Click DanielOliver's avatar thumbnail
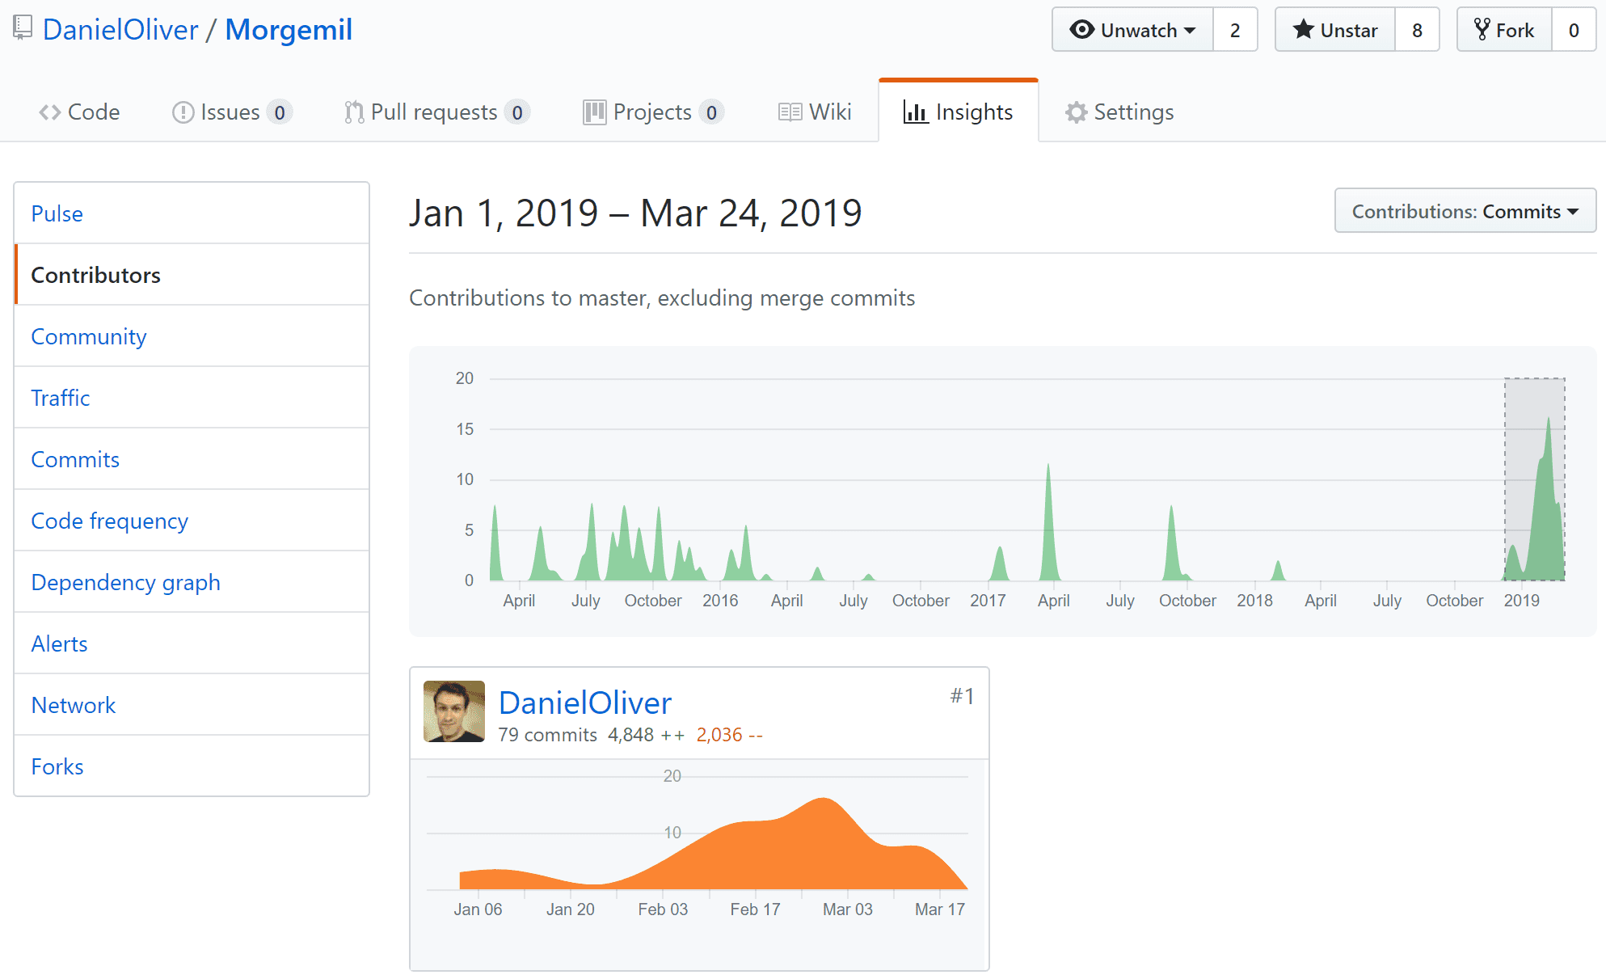This screenshot has height=979, width=1606. [454, 711]
